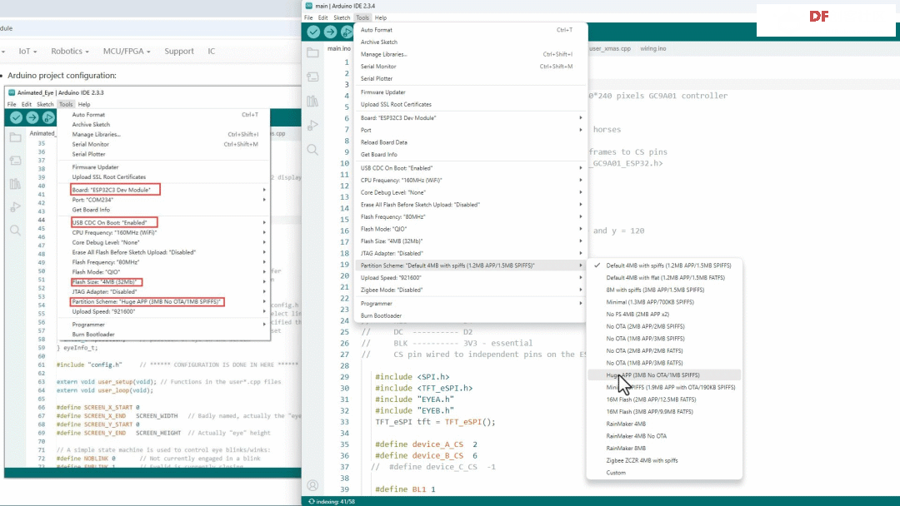
Task: Click the Verify checkmark button in main window
Action: coord(313,32)
